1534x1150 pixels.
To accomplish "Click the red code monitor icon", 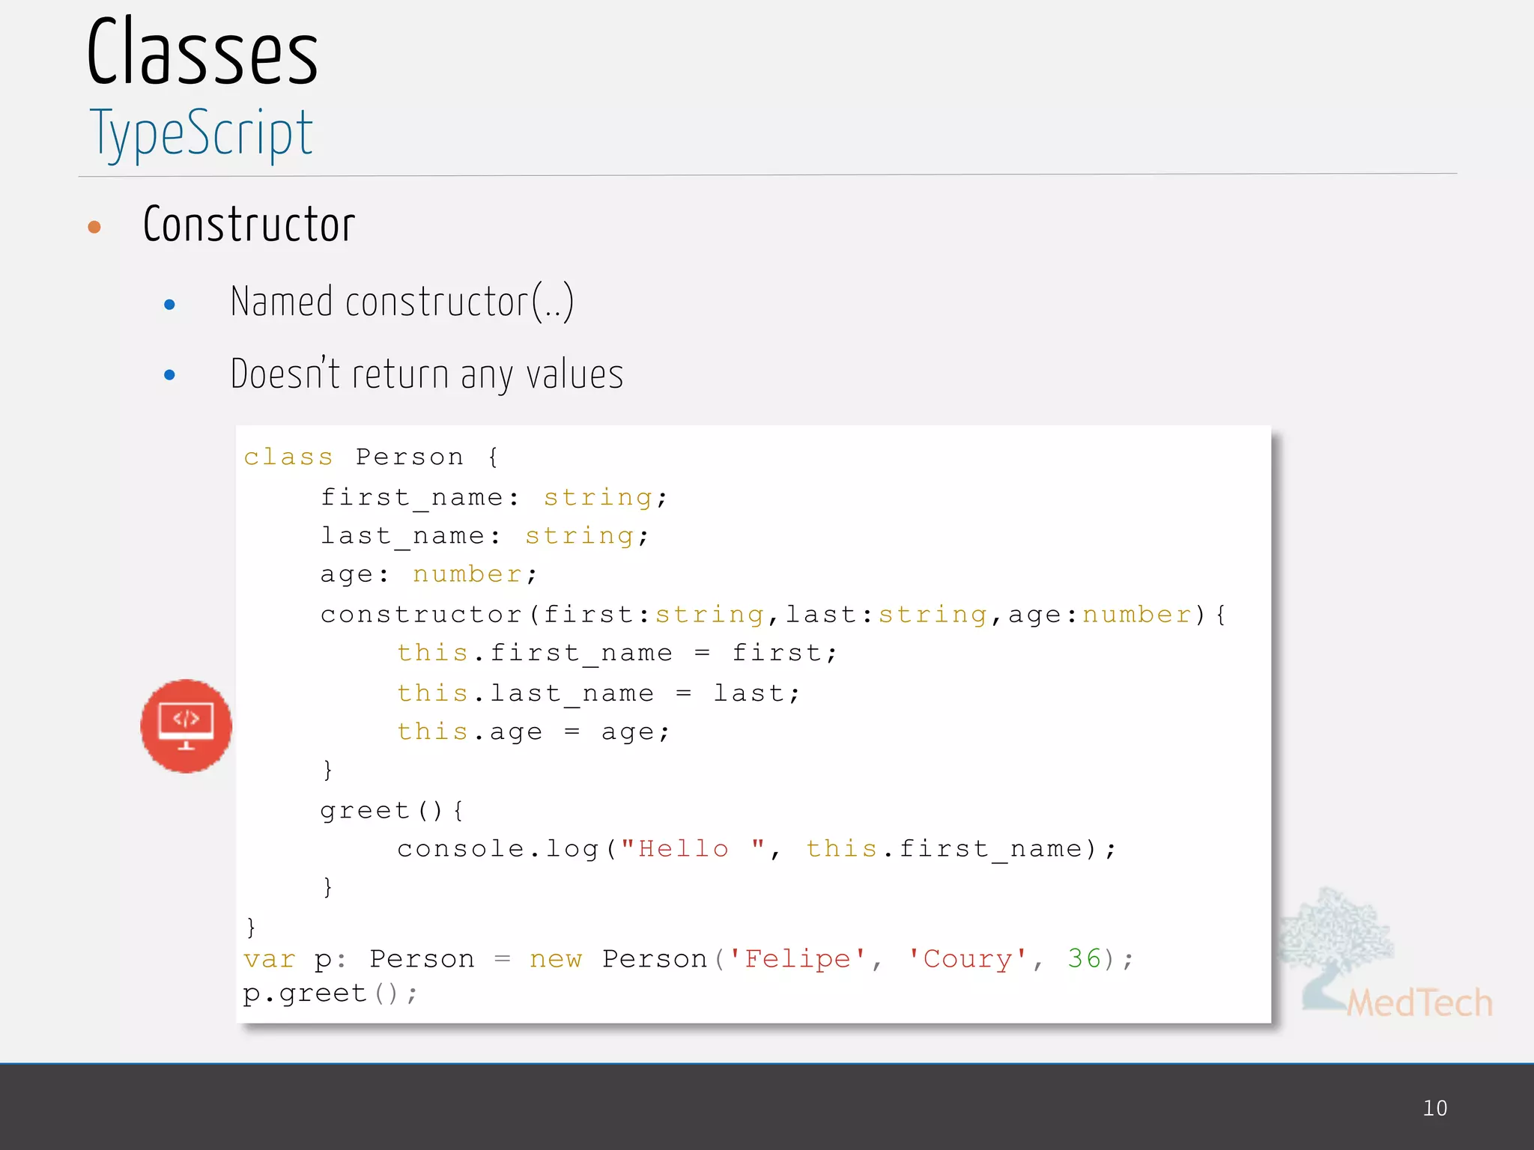I will (187, 725).
